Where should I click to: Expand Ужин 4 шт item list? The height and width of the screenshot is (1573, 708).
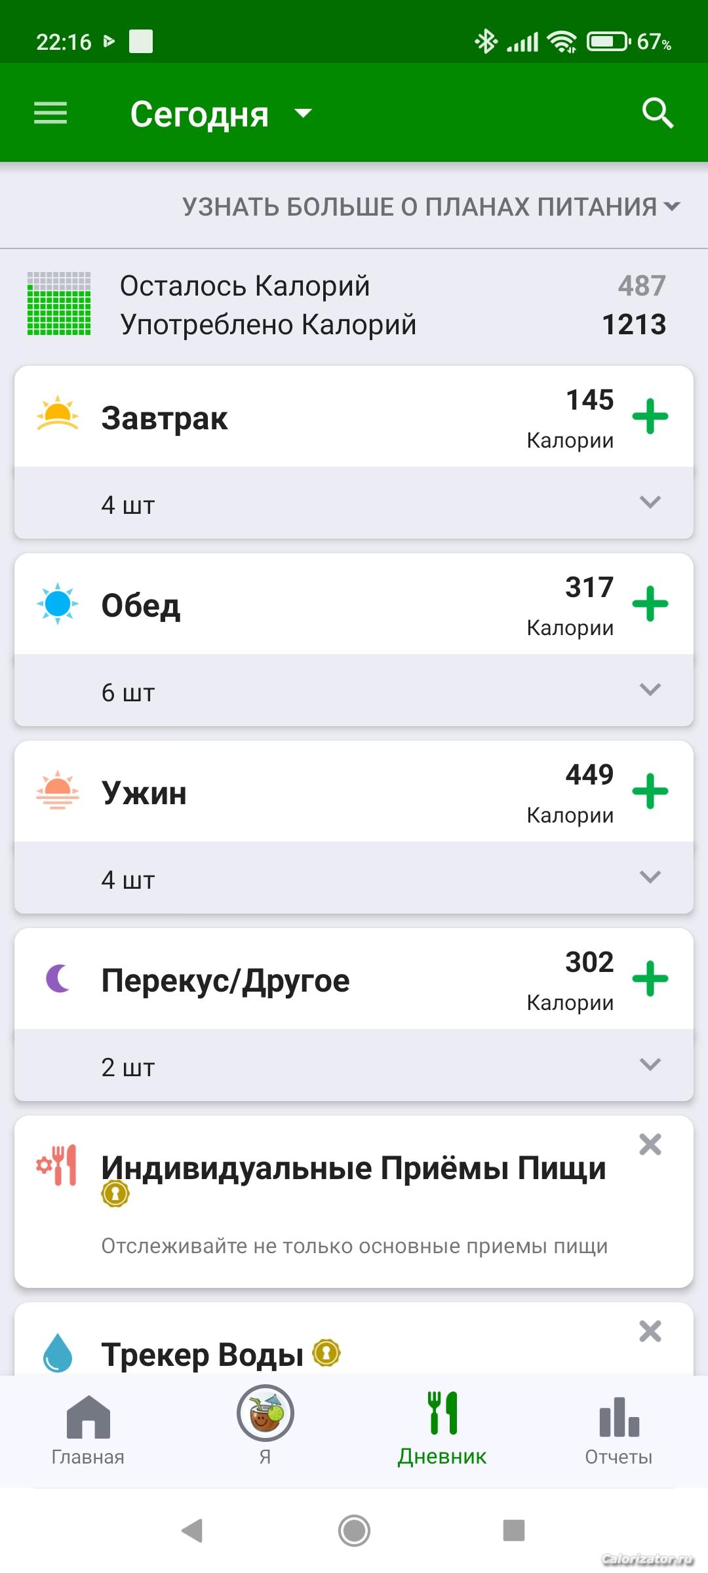pos(650,878)
